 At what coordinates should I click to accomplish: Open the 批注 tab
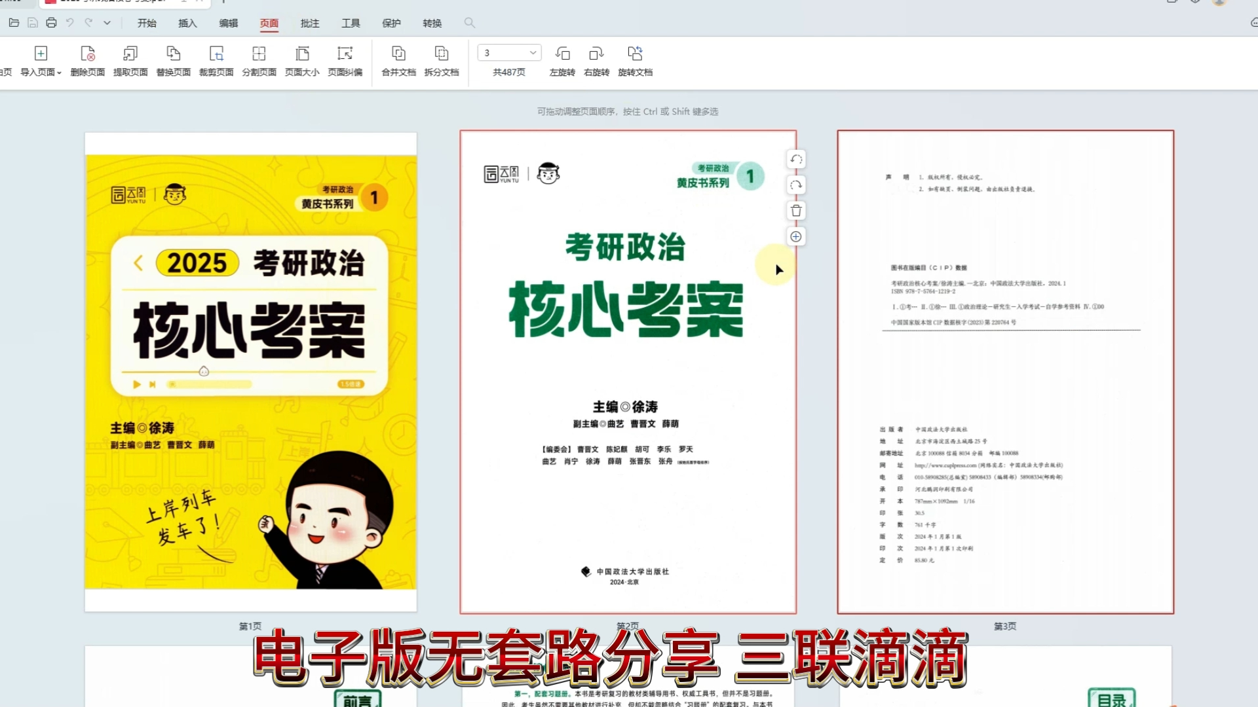(310, 23)
